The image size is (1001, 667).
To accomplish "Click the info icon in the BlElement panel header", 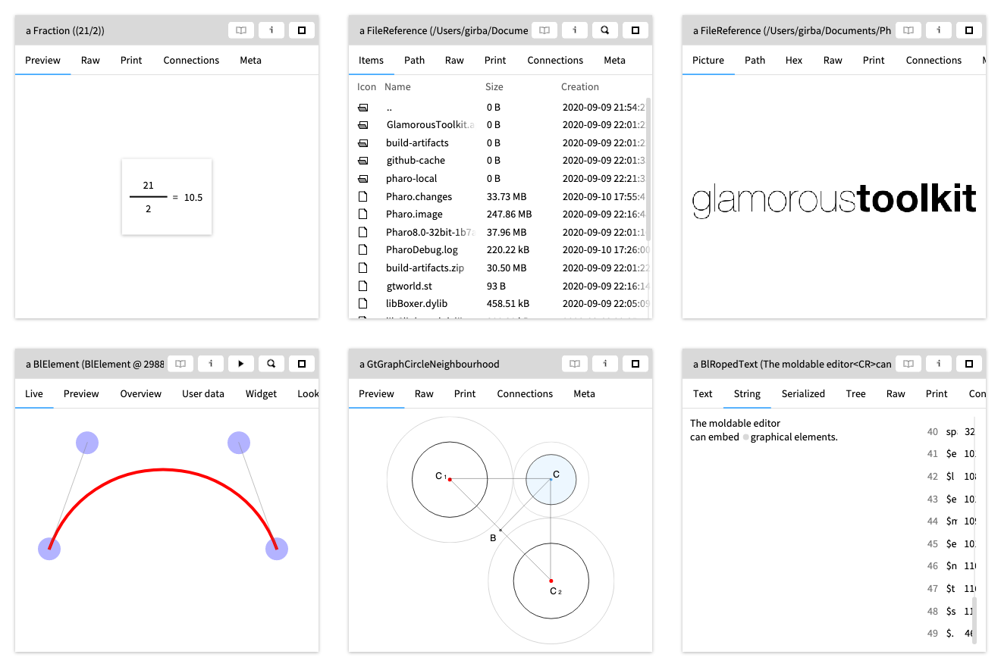I will pos(211,364).
